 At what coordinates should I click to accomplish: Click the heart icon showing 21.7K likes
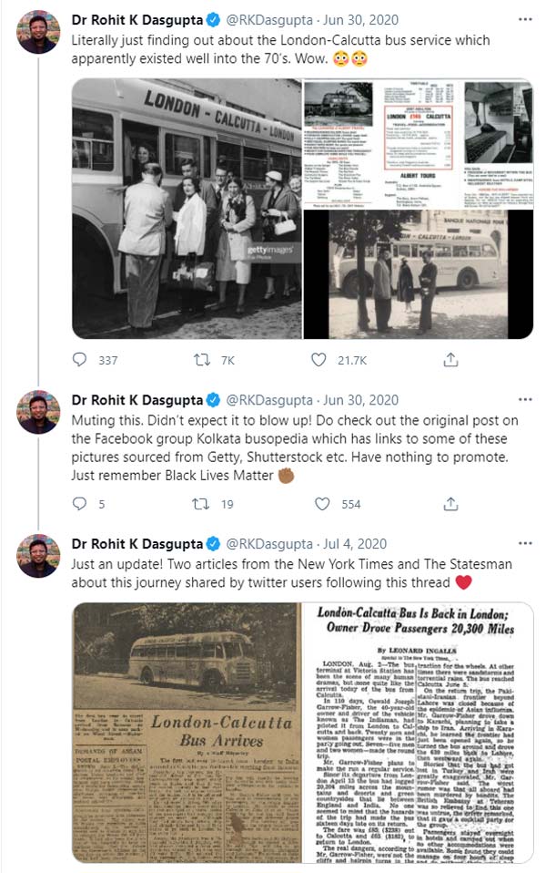point(320,360)
